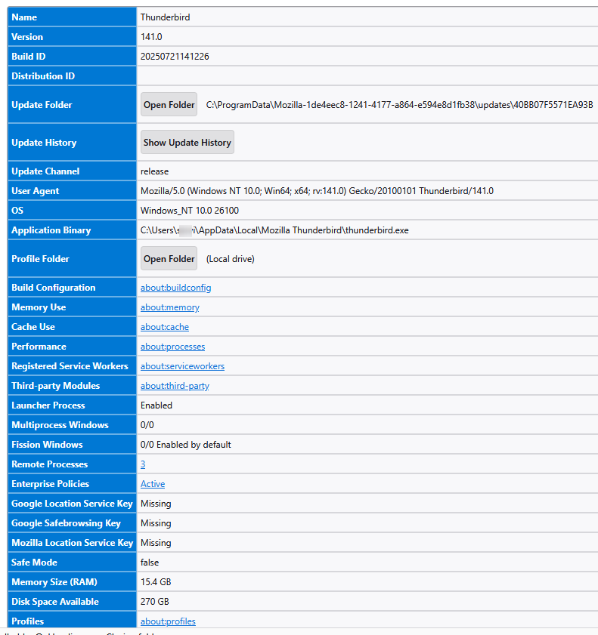Screen dimensions: 598x635
Task: Click the Performance header cell
Action: coord(72,347)
